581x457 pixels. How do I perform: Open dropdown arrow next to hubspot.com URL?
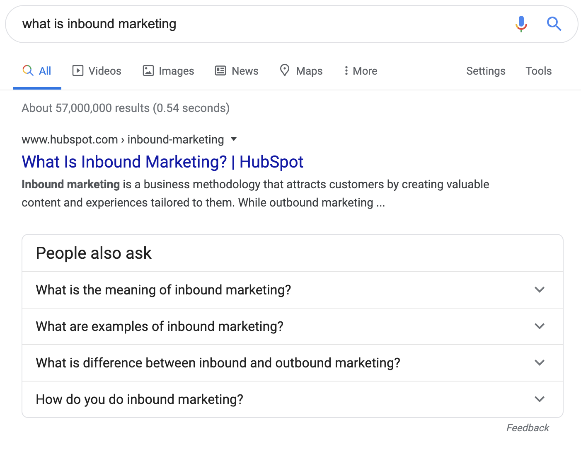point(234,139)
